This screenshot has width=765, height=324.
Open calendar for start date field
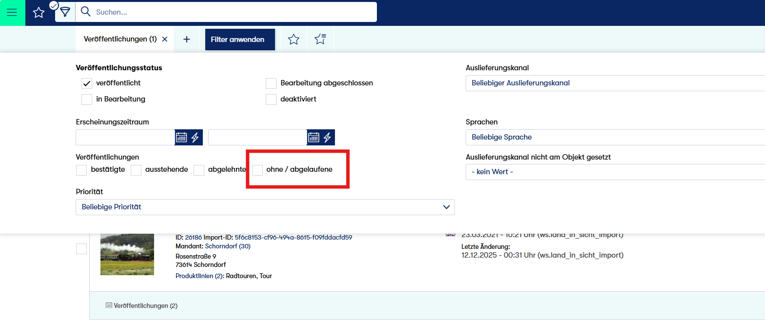pyautogui.click(x=181, y=138)
